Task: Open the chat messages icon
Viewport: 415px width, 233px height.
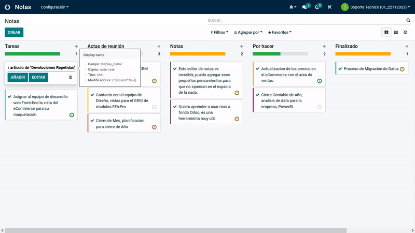Action: [x=305, y=7]
